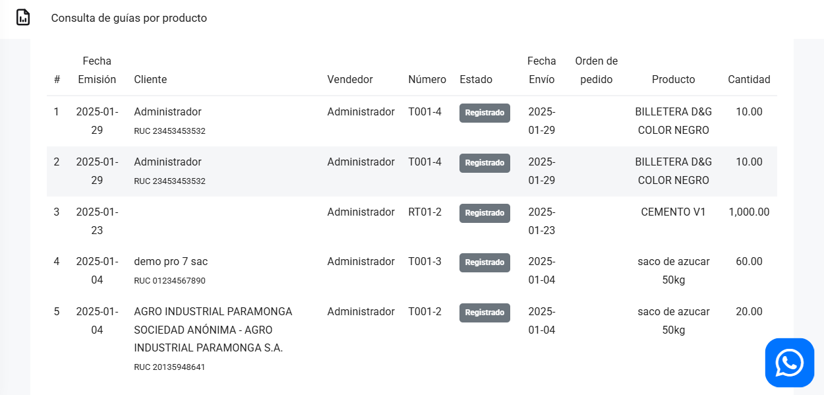Viewport: 824px width, 395px height.
Task: Click the Fecha Emisión column header
Action: pos(97,70)
